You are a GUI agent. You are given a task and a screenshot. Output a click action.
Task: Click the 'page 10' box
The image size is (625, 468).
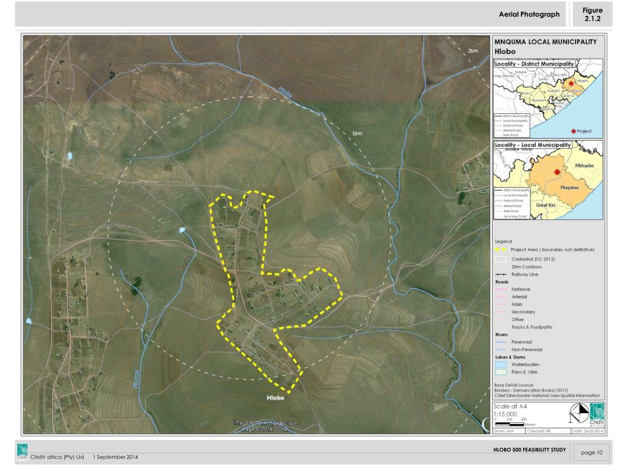click(591, 453)
